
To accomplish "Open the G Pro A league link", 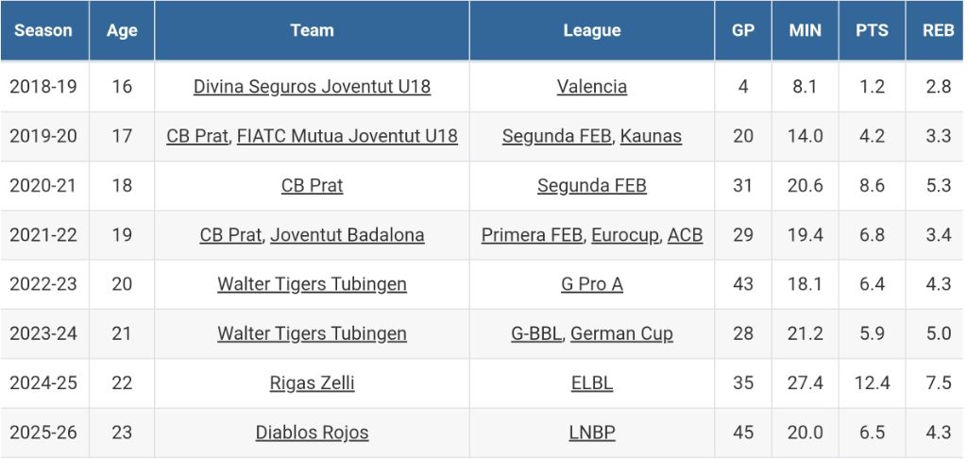I will (592, 284).
